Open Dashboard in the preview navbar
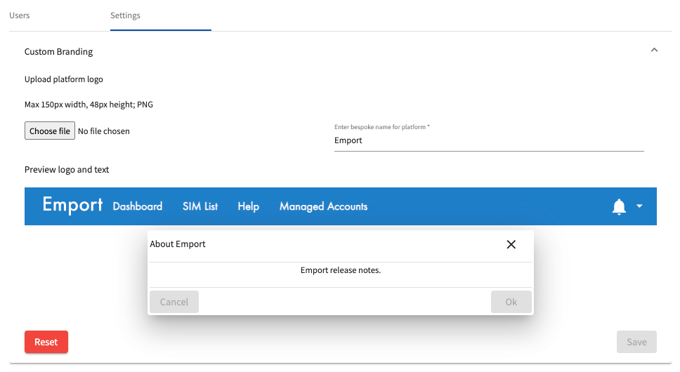 pyautogui.click(x=138, y=206)
